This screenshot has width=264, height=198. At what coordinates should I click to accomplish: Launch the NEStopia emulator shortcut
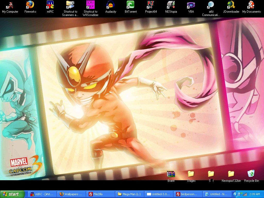(x=171, y=5)
